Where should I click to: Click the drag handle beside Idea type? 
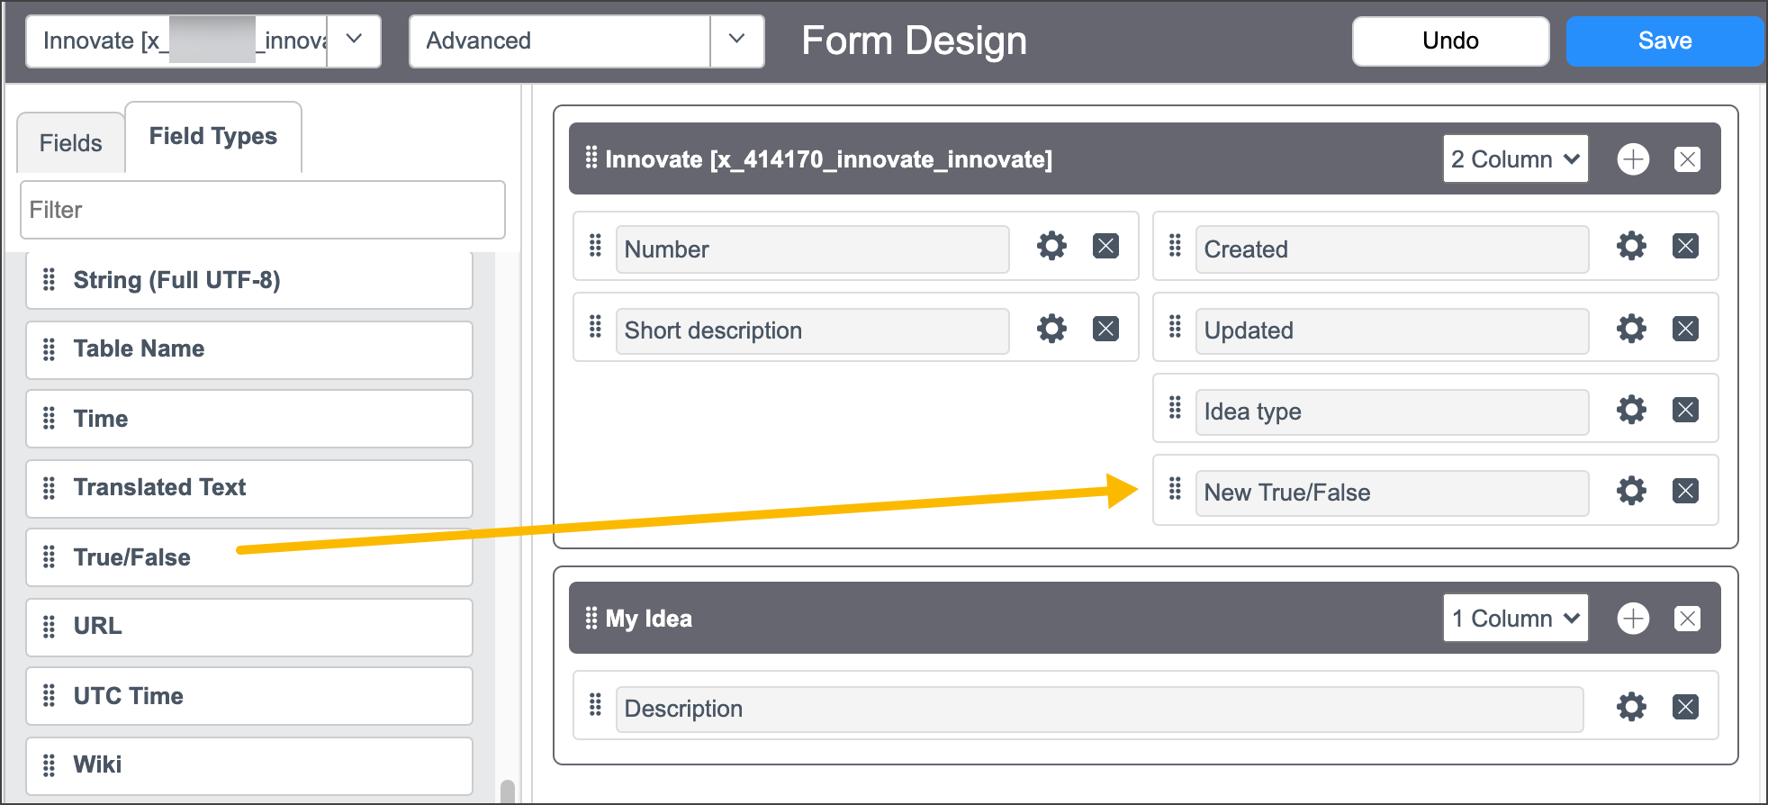[1175, 408]
